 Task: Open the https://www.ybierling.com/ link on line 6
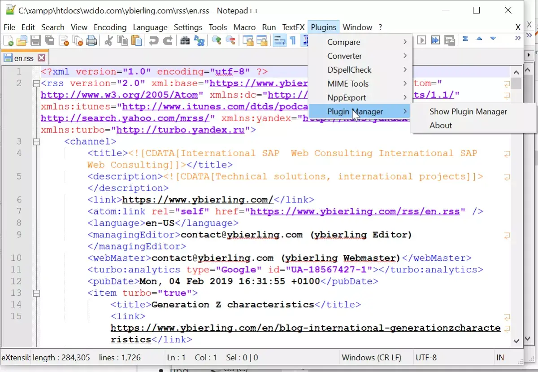coord(198,200)
